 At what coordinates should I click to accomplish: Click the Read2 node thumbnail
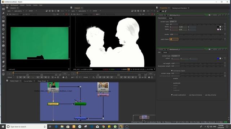pyautogui.click(x=103, y=85)
